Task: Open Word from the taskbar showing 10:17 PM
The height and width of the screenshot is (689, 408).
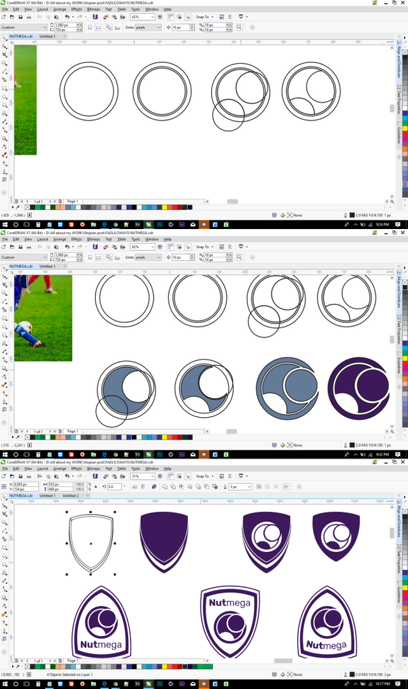Action: [215, 684]
